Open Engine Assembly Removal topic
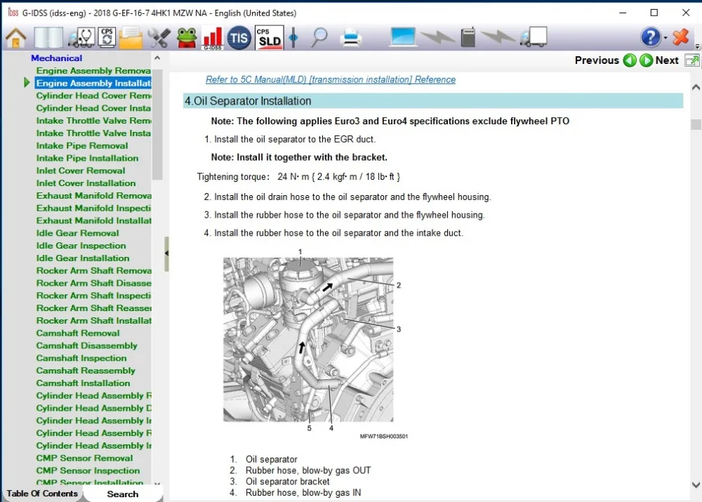The width and height of the screenshot is (702, 502). click(93, 70)
